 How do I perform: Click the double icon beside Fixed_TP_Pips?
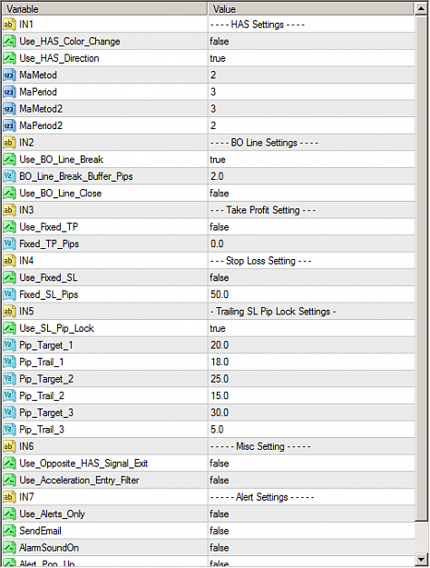(9, 244)
